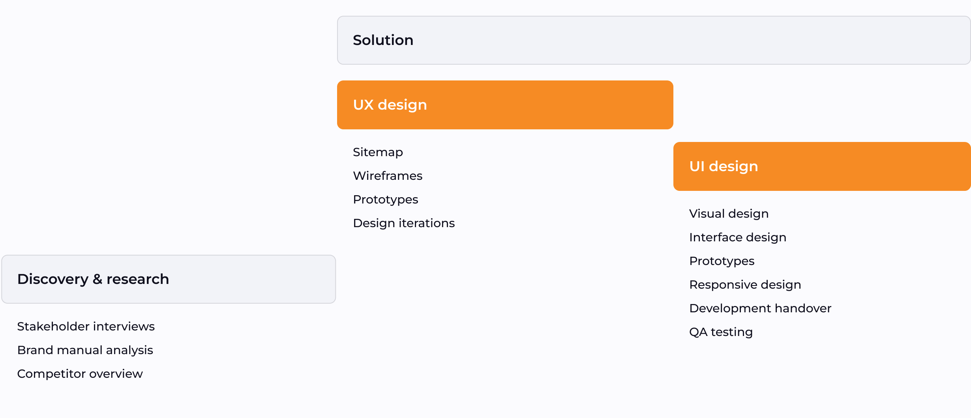Image resolution: width=971 pixels, height=418 pixels.
Task: Select the QA testing item
Action: pyautogui.click(x=721, y=332)
